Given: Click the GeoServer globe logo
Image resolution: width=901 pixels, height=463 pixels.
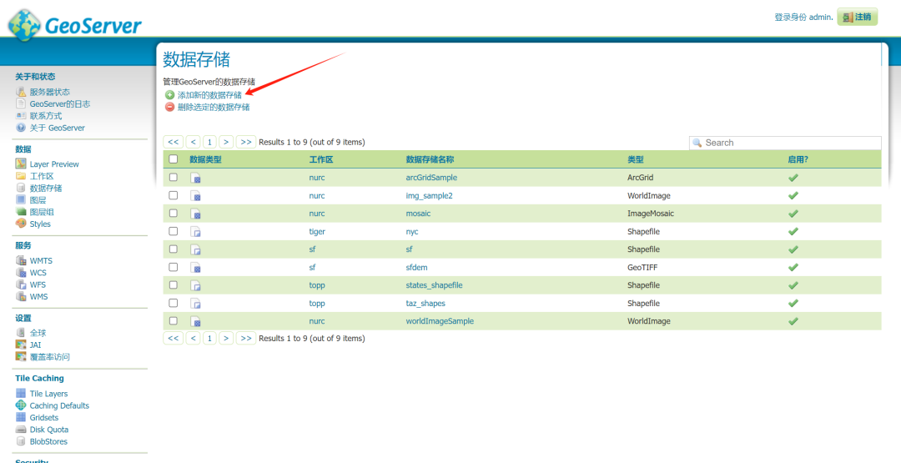Looking at the screenshot, I should tap(24, 25).
